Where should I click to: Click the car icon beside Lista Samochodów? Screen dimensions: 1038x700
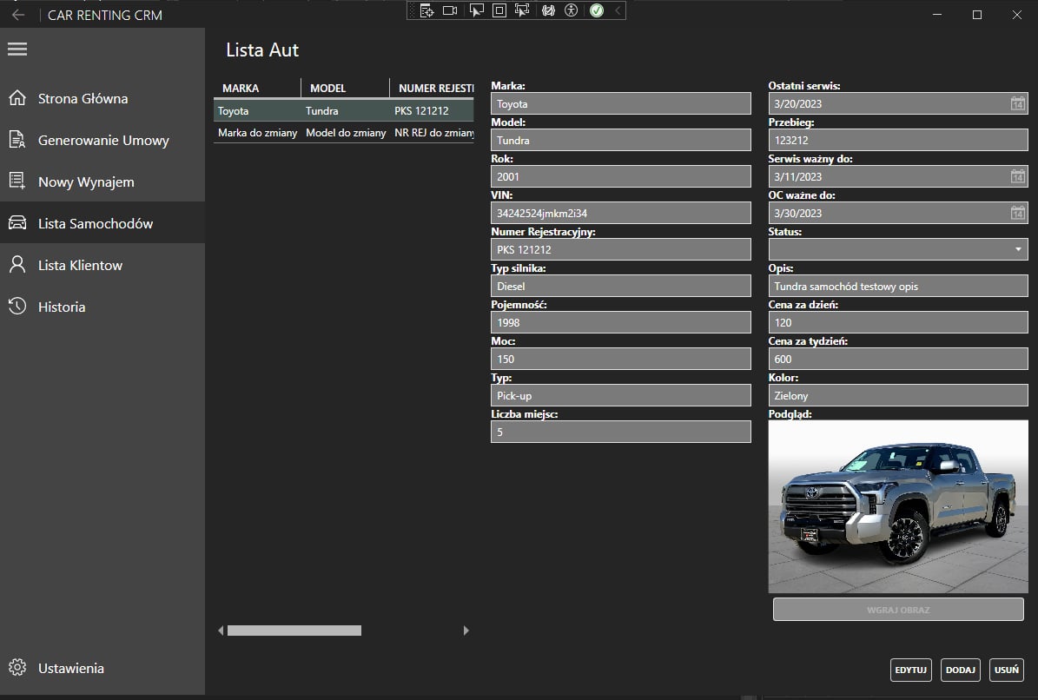pyautogui.click(x=17, y=222)
